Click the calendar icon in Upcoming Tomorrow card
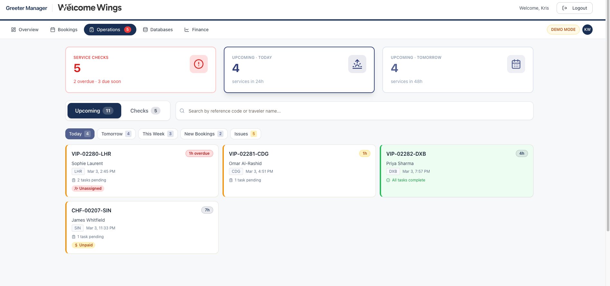 516,64
